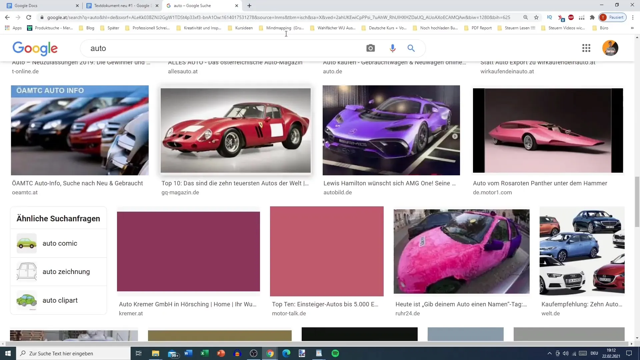The height and width of the screenshot is (360, 640).
Task: Show hidden system tray icons
Action: pyautogui.click(x=549, y=353)
